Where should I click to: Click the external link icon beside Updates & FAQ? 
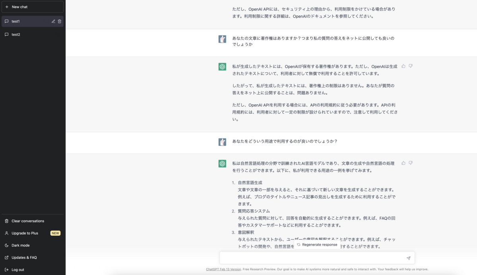pyautogui.click(x=7, y=258)
